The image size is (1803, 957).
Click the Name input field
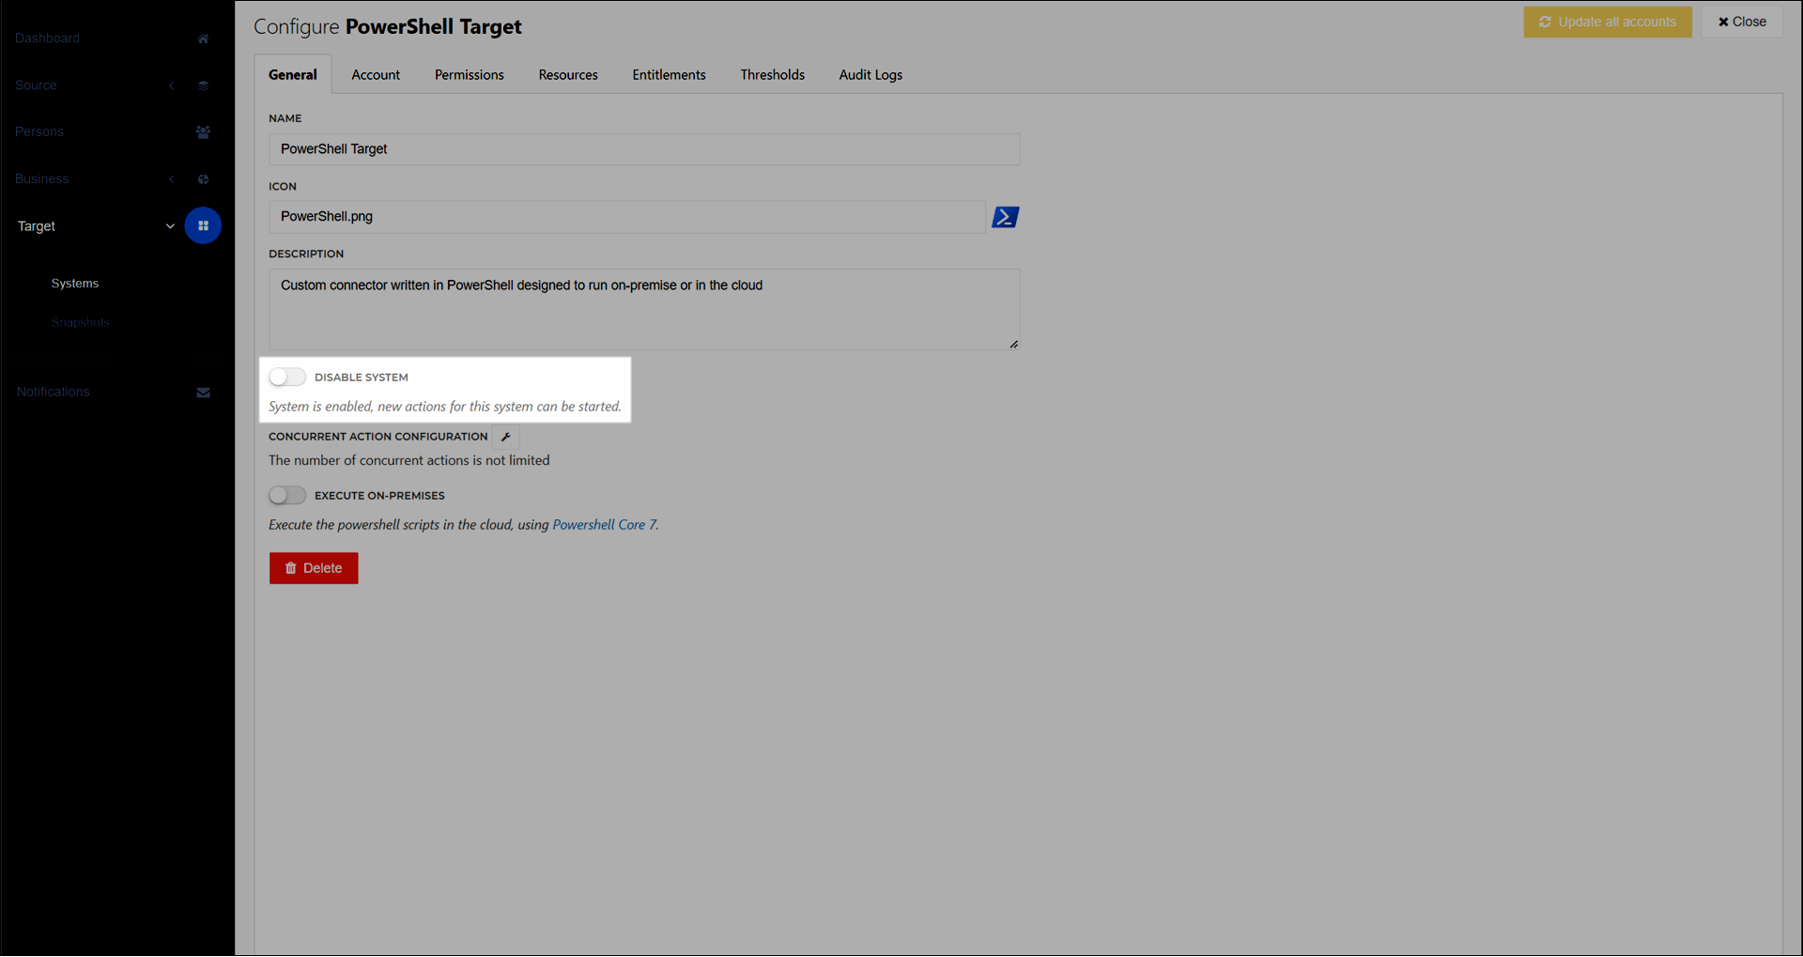pos(644,149)
